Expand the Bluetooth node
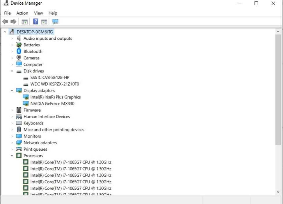Screen dimensions: 283x204 pyautogui.click(x=12, y=52)
